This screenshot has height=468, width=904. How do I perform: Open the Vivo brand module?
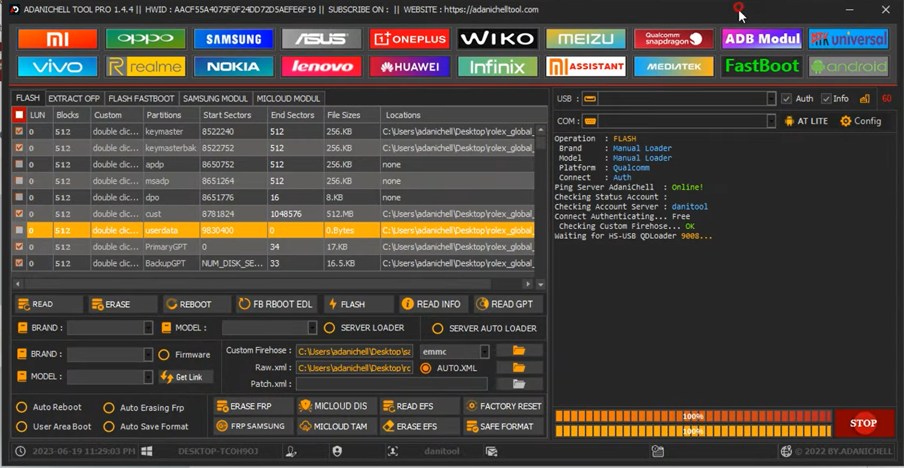tap(58, 67)
